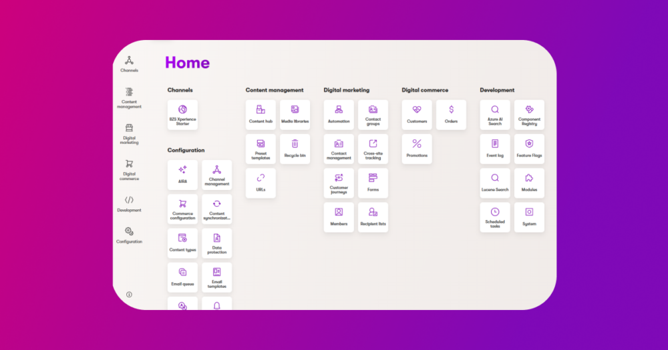
Task: Click the Home page heading
Action: click(188, 63)
